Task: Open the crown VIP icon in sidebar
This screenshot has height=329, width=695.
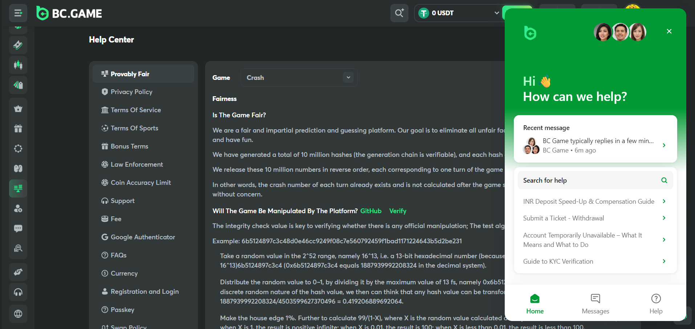Action: 18,109
